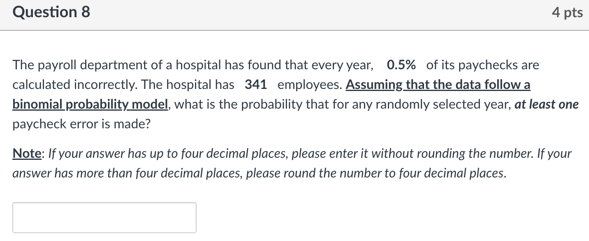Click the blank space below the answer box
This screenshot has width=589, height=241.
[104, 237]
